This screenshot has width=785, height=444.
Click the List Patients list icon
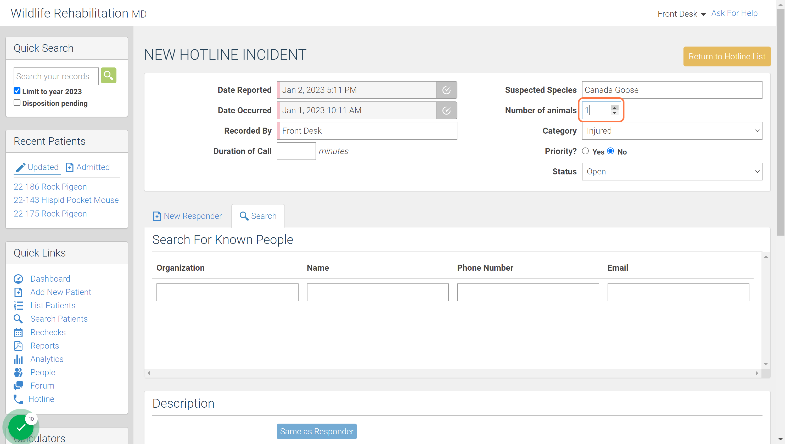18,306
